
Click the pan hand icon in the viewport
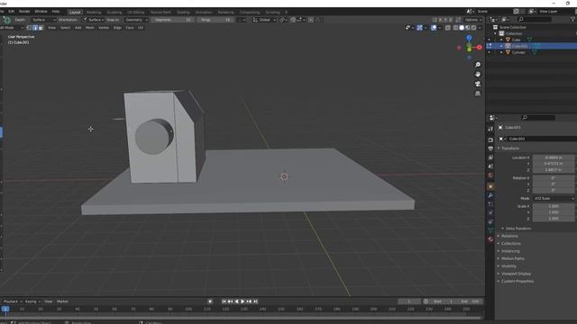(478, 74)
